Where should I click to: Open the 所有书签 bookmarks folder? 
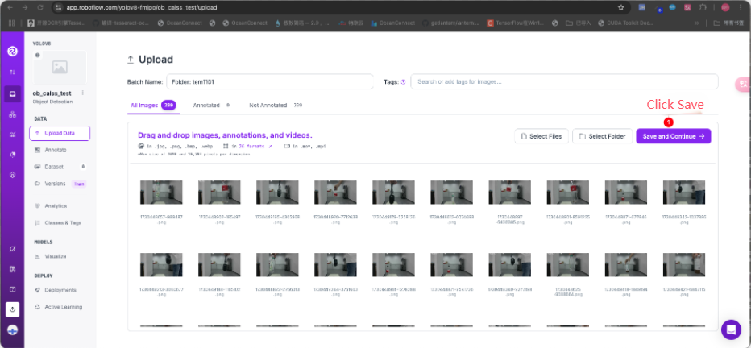tap(728, 23)
